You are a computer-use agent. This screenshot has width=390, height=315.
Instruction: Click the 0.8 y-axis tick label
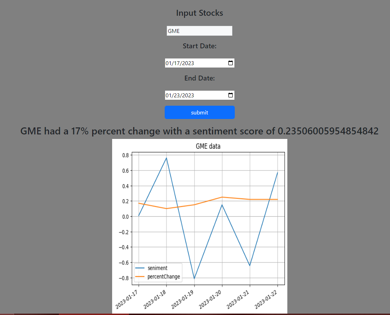point(125,155)
